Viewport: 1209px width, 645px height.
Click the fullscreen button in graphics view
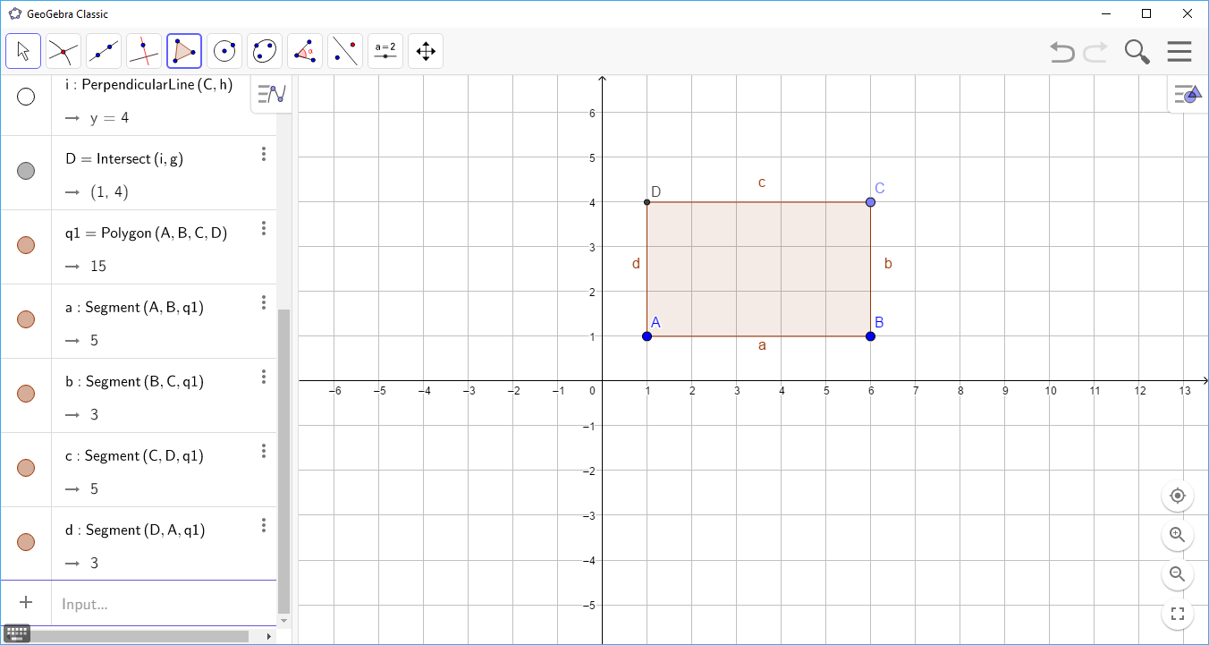[1177, 614]
